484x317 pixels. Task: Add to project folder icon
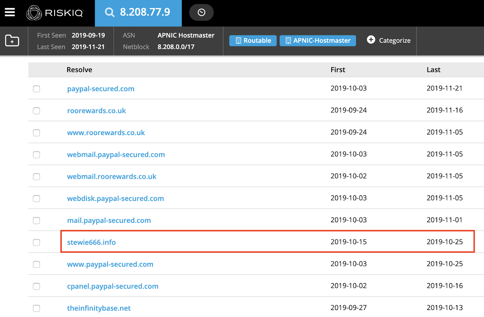[12, 41]
